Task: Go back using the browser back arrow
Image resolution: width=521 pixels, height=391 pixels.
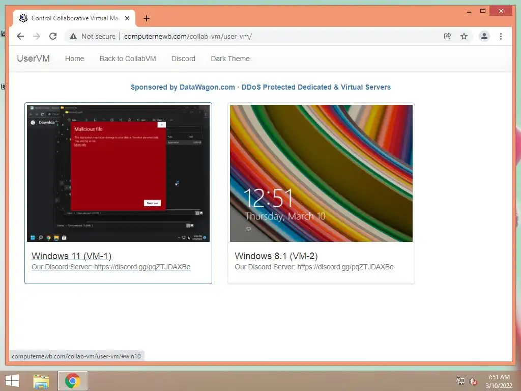Action: 20,36
